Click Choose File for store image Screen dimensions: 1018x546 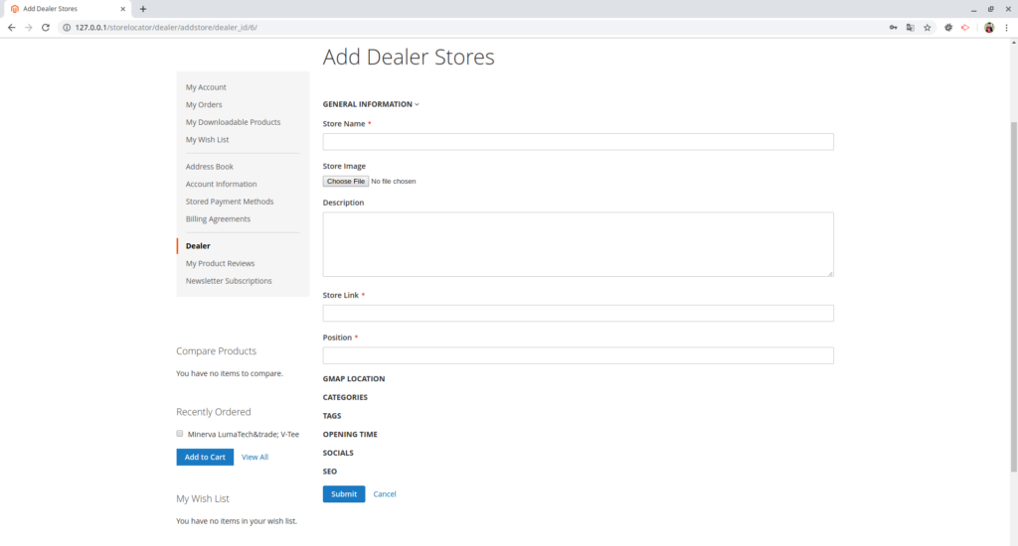[346, 182]
